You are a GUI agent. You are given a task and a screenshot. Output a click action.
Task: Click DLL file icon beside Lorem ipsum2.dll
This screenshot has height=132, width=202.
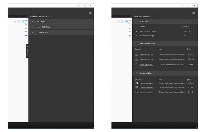point(136,59)
